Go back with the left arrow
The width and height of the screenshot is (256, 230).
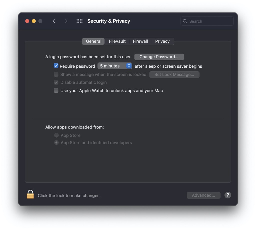54,21
